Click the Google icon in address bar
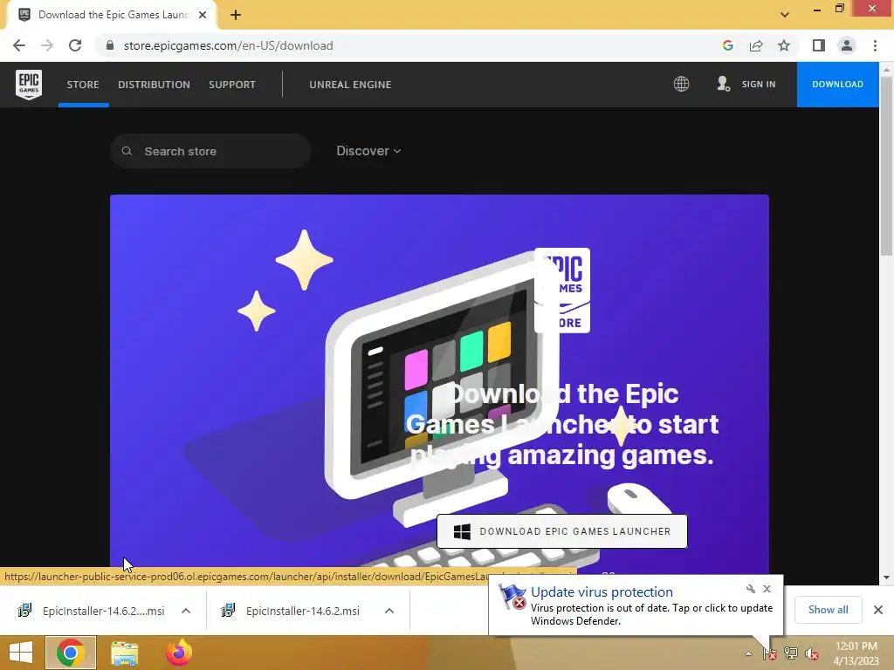The image size is (894, 670). click(727, 45)
